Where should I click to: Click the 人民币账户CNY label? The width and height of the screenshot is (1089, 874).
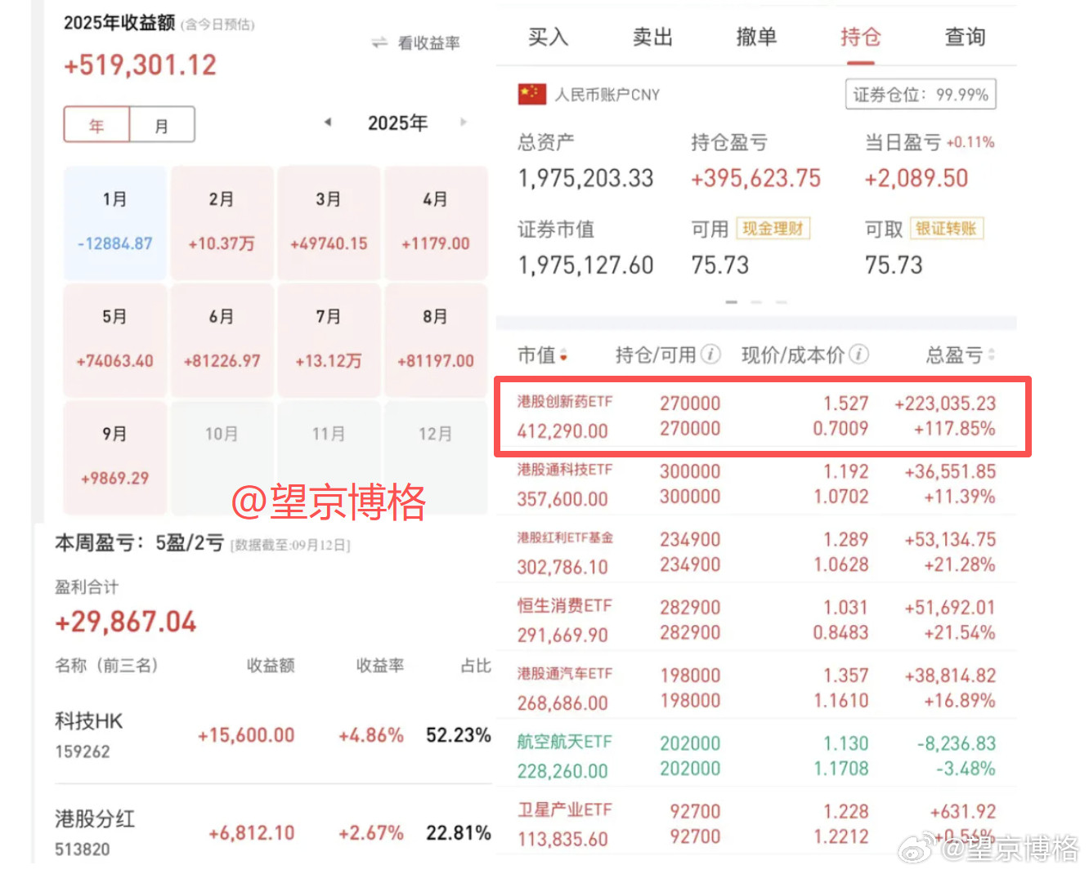click(607, 95)
